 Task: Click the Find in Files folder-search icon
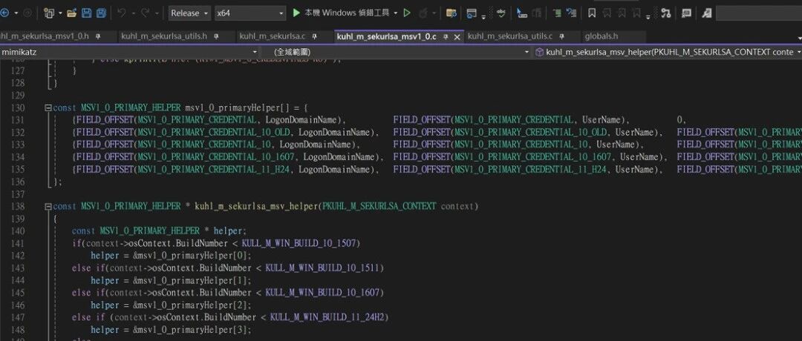click(451, 13)
